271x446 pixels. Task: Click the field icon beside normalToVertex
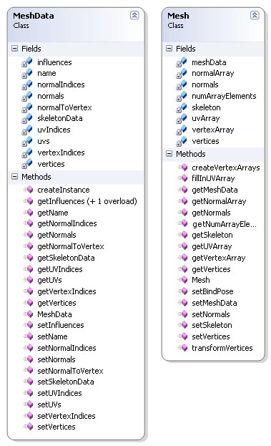27,107
